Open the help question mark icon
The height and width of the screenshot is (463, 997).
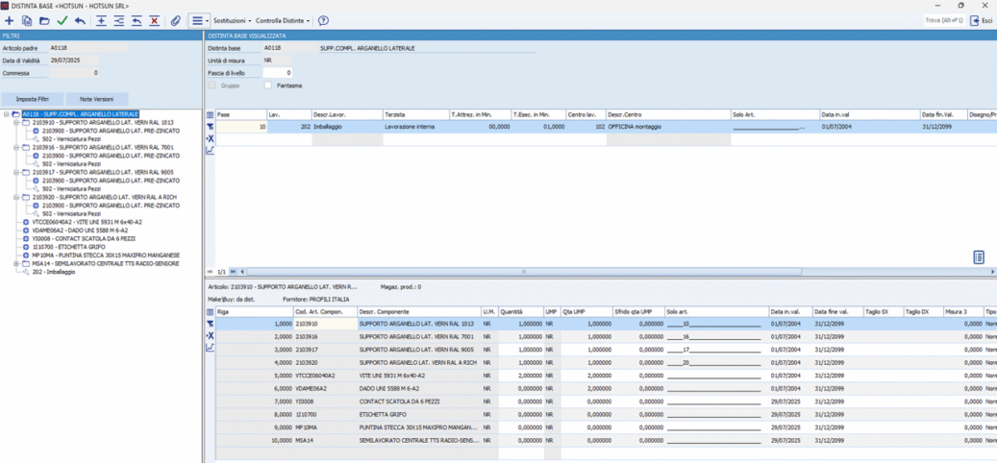tap(323, 20)
